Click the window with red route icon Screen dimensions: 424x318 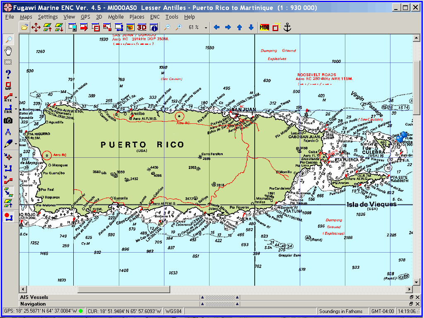pos(107,27)
